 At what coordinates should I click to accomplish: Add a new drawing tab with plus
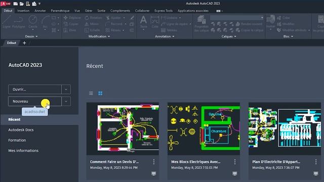[24, 43]
